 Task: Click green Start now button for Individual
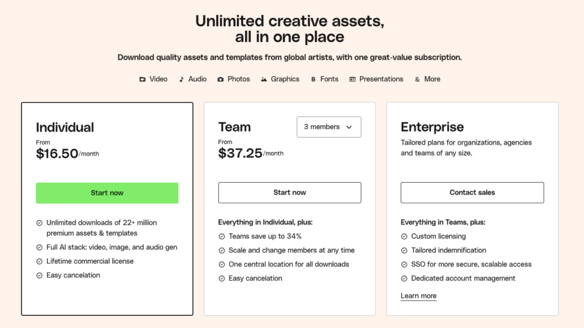(x=107, y=193)
